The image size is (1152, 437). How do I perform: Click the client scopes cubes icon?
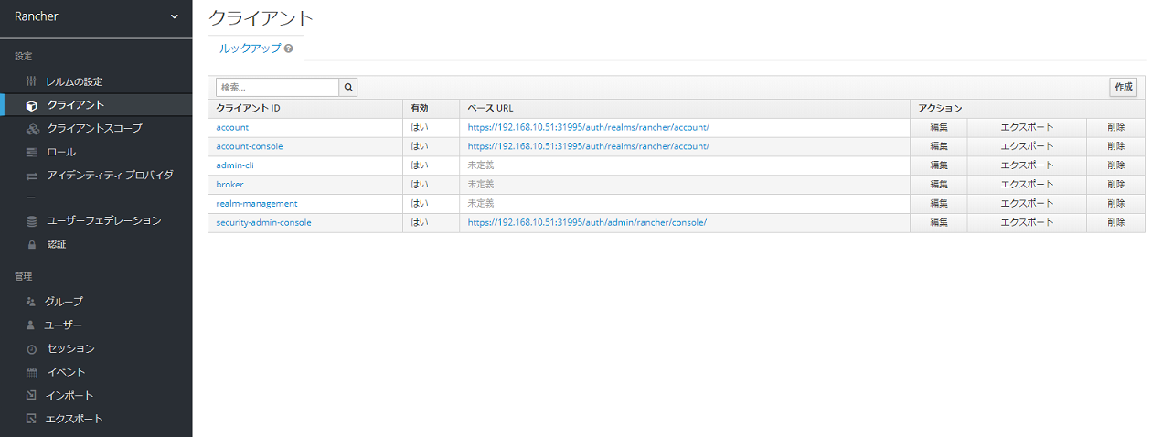(x=33, y=129)
